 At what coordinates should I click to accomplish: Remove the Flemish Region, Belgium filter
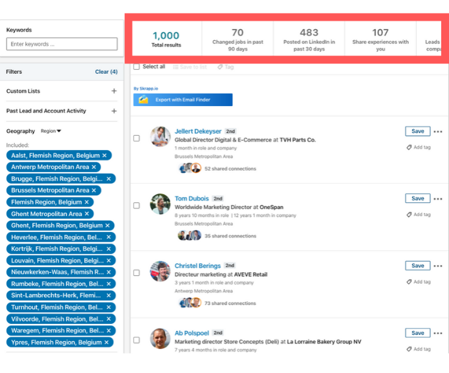(87, 202)
